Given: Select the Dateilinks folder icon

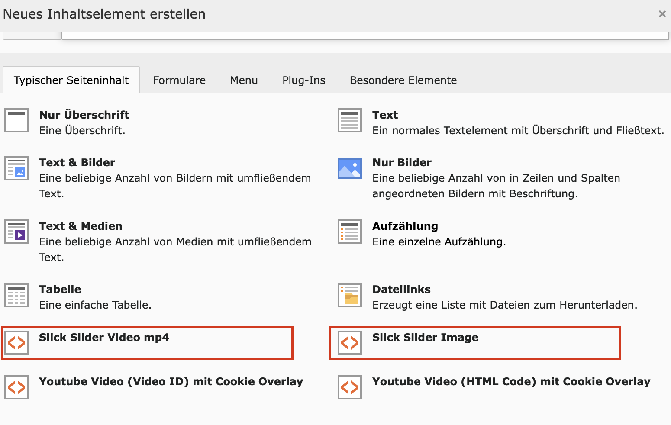Looking at the screenshot, I should (x=350, y=295).
